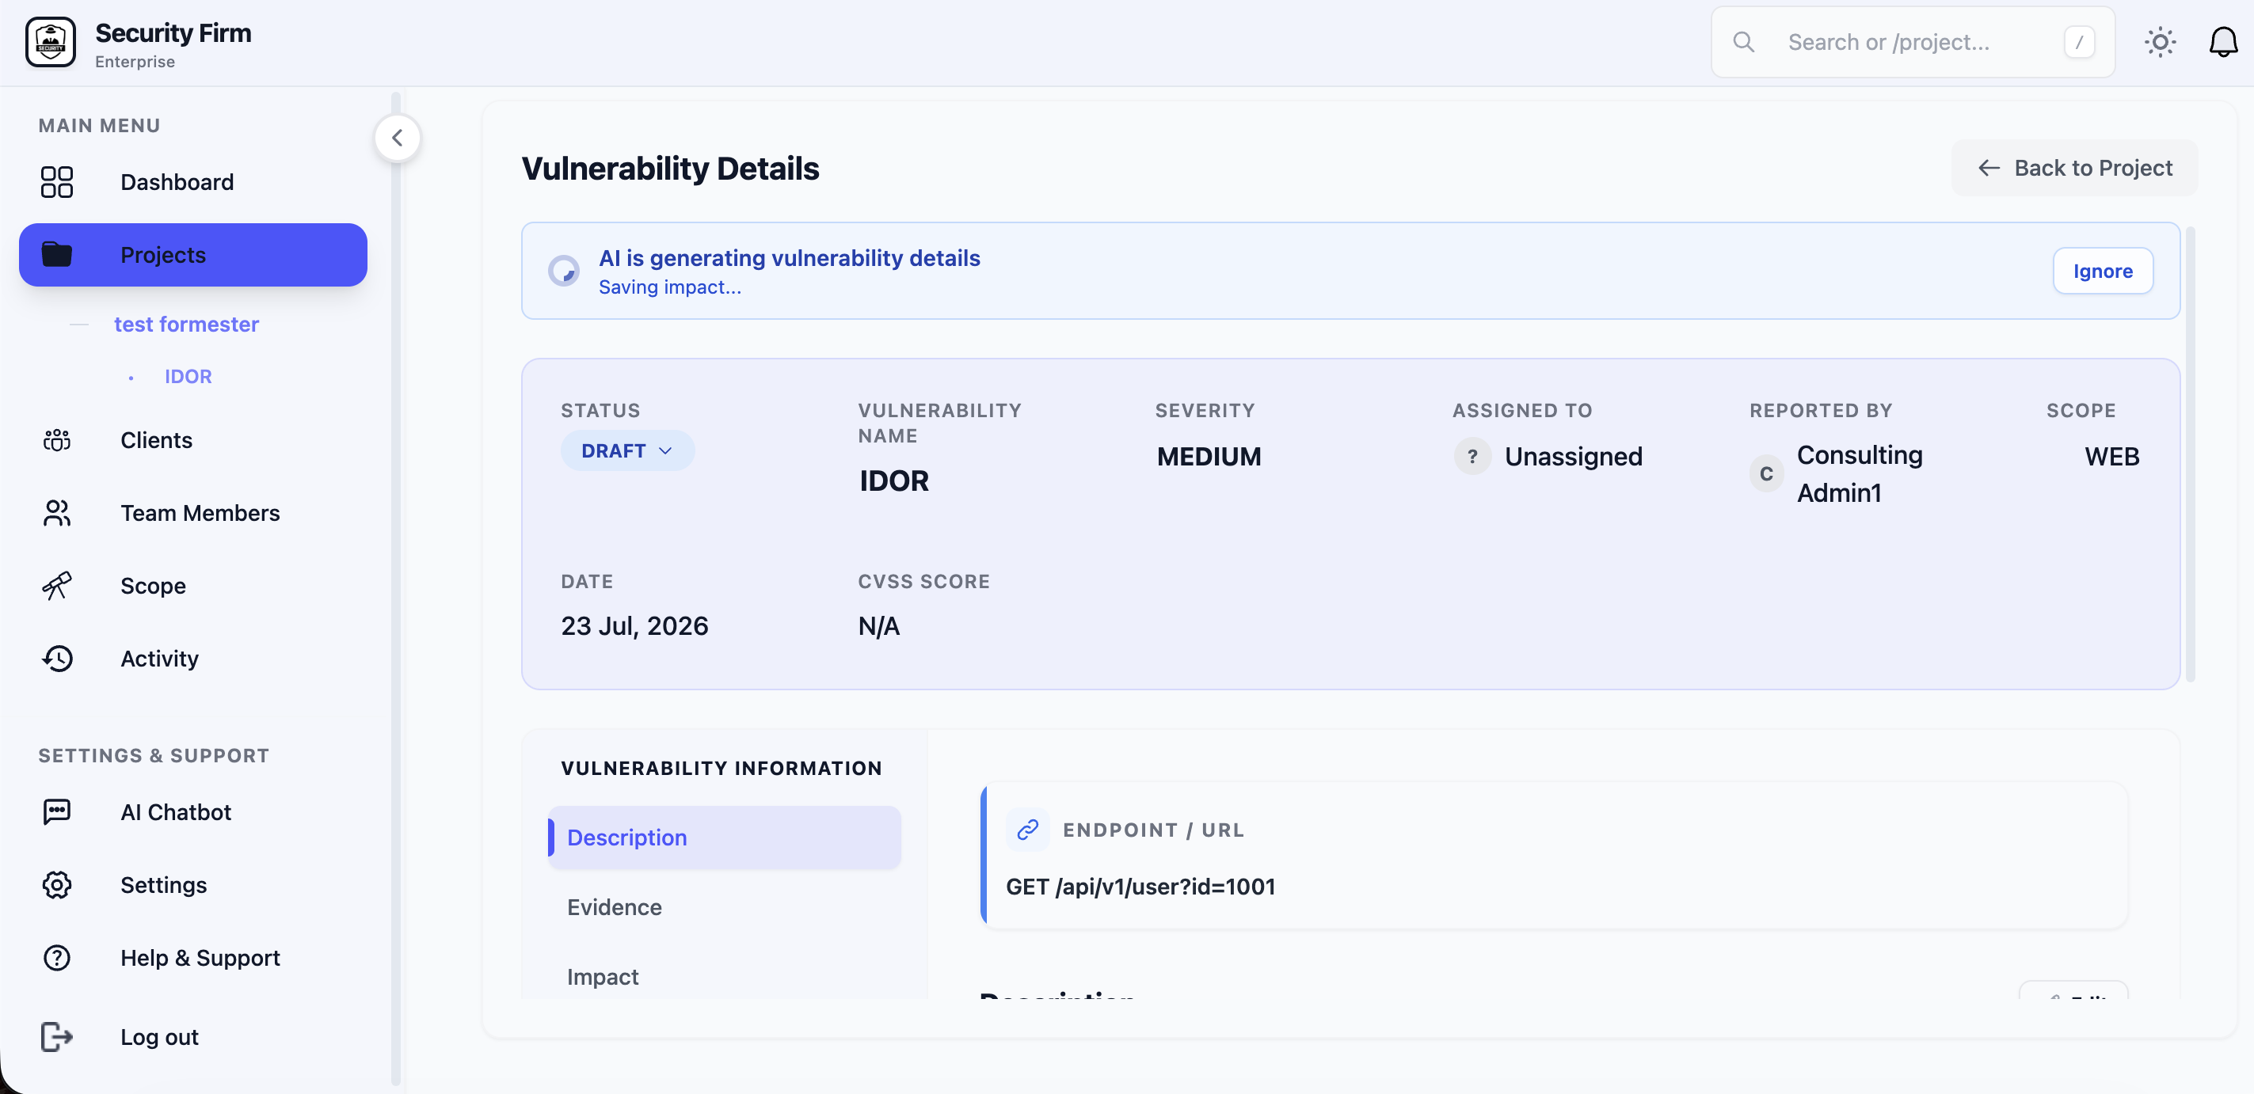This screenshot has width=2254, height=1094.
Task: View Activity menu entry
Action: pos(159,658)
